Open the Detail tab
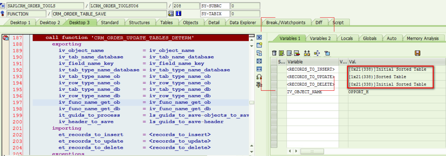The height and width of the screenshot is (156, 446). coord(214,22)
